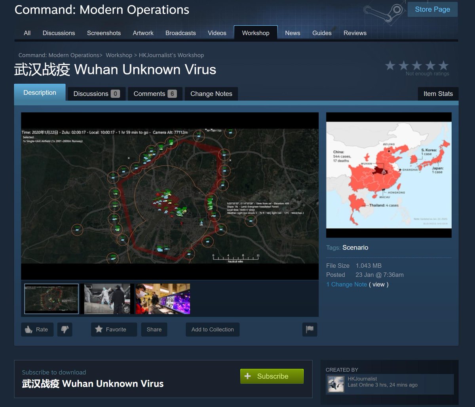Open the Reviews tab

(355, 33)
